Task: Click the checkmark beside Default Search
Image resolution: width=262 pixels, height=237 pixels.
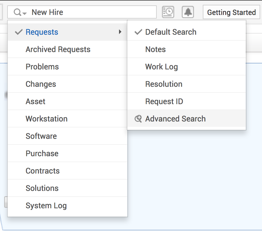Action: [x=138, y=32]
